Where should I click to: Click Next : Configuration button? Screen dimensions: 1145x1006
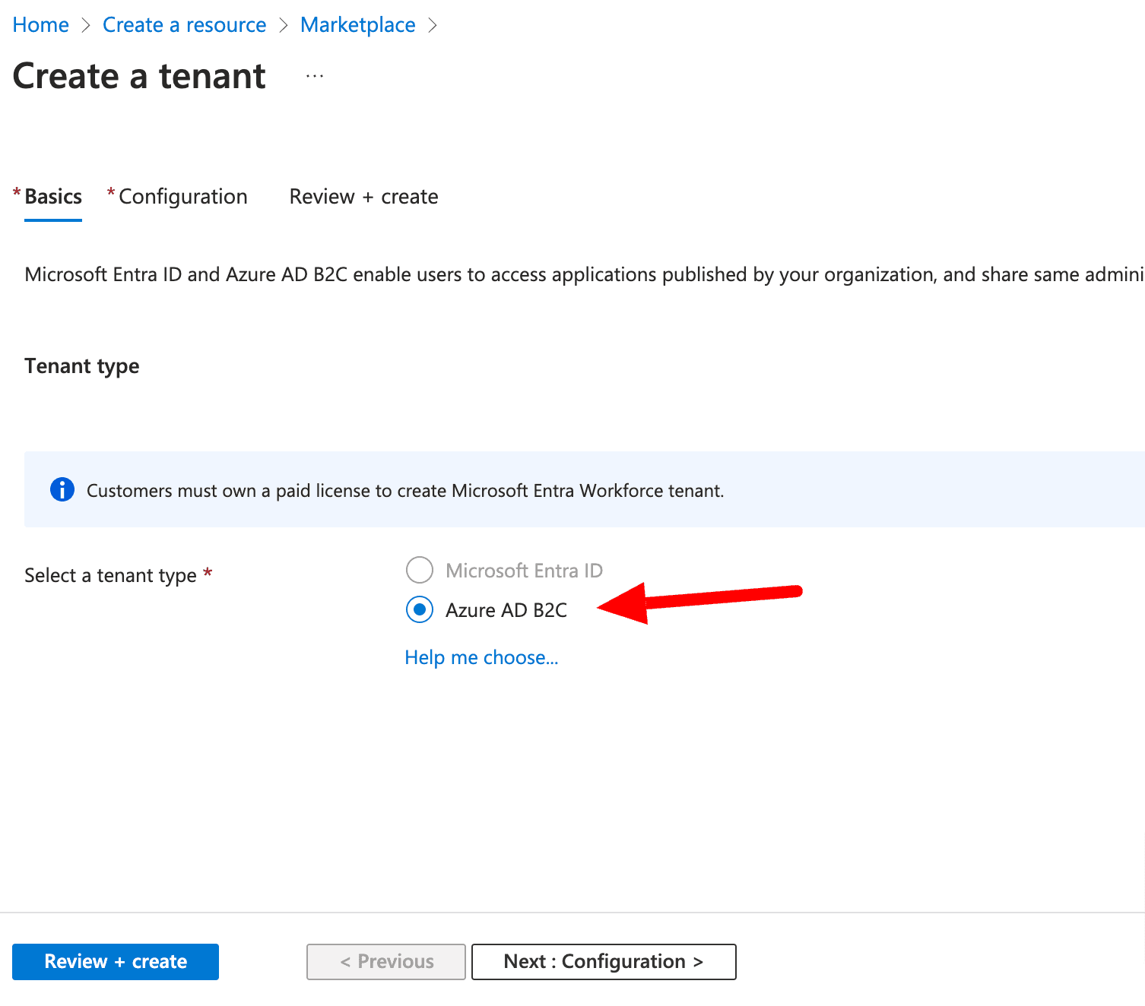[x=603, y=961]
